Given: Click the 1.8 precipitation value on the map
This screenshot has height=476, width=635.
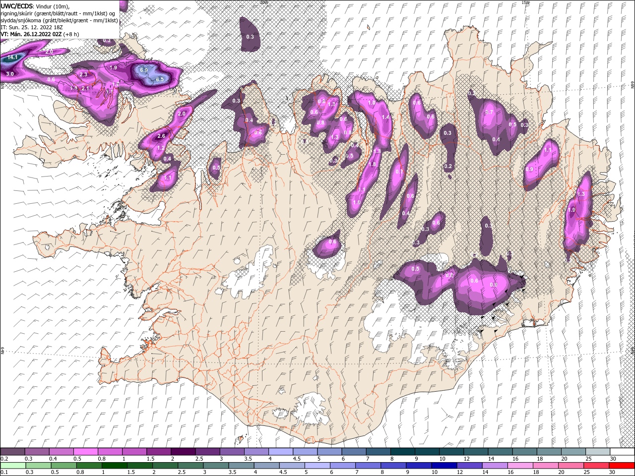Looking at the screenshot, I should (x=372, y=165).
